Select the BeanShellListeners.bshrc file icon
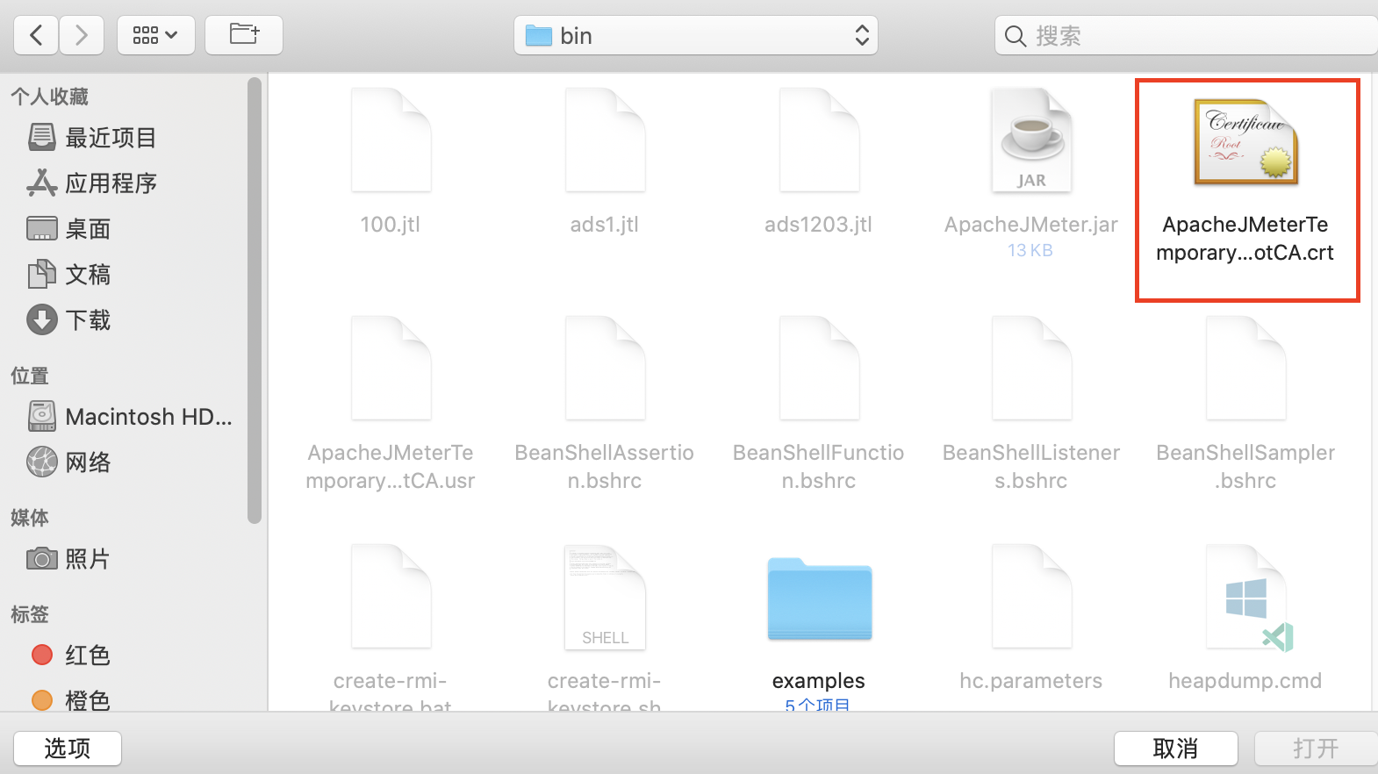Viewport: 1378px width, 774px height. [x=1032, y=369]
